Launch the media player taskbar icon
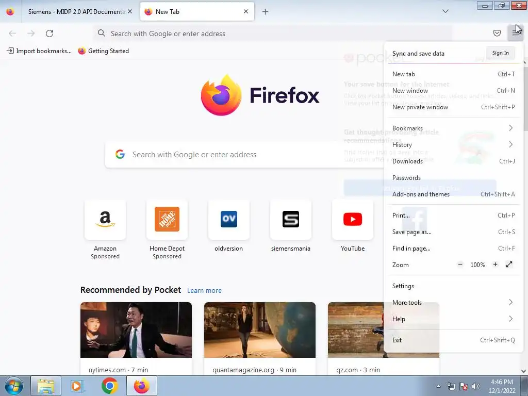The height and width of the screenshot is (396, 528). [77, 386]
